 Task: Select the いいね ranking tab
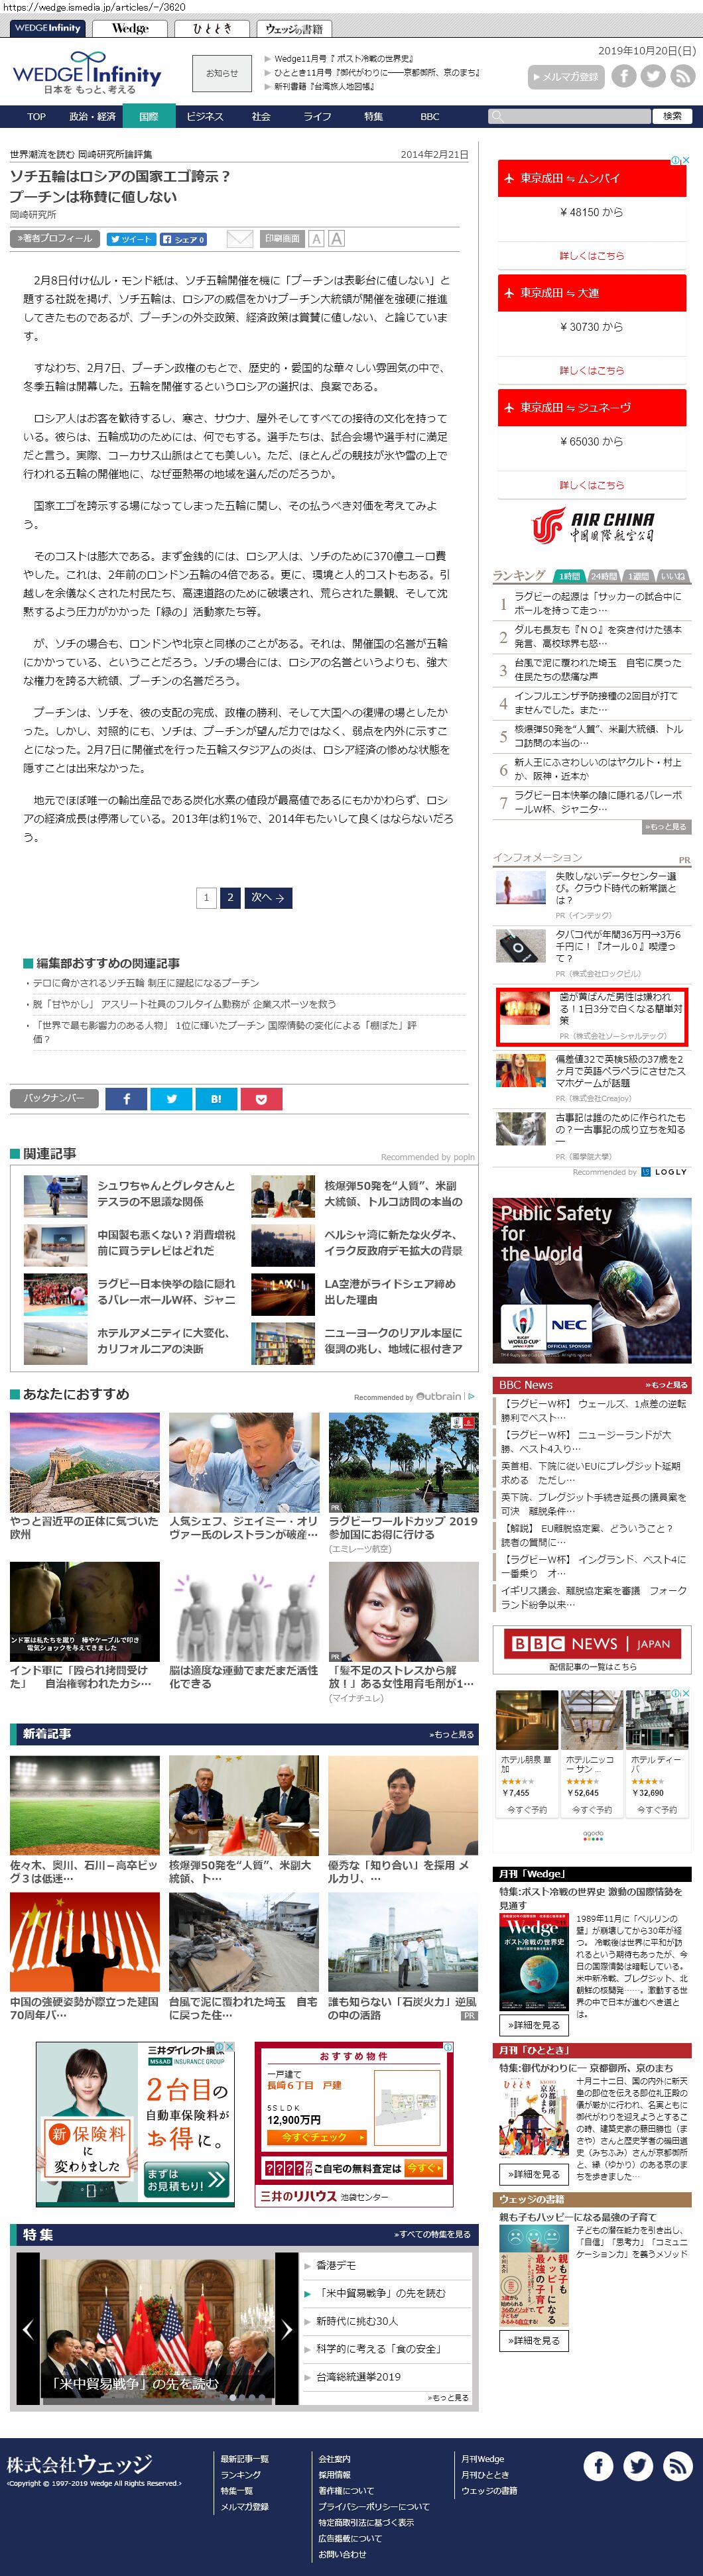(673, 576)
